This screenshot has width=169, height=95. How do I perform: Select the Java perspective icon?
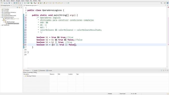167,3
